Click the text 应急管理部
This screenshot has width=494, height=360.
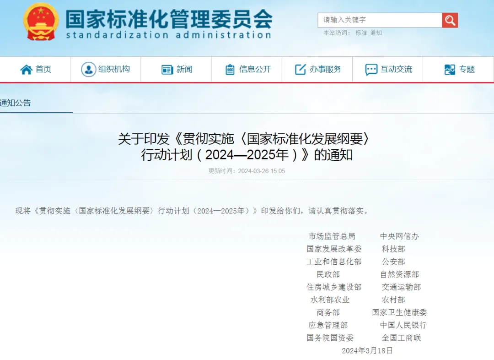[328, 325]
